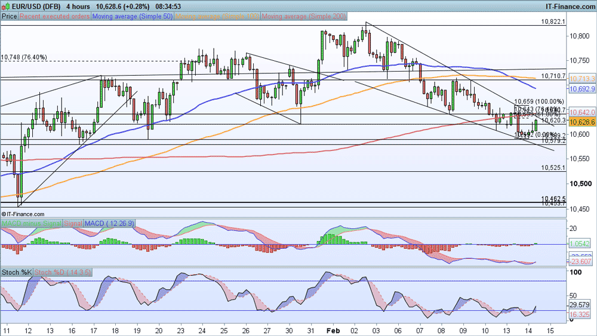Click the MACD histogram value tag 1.0542

[580, 244]
